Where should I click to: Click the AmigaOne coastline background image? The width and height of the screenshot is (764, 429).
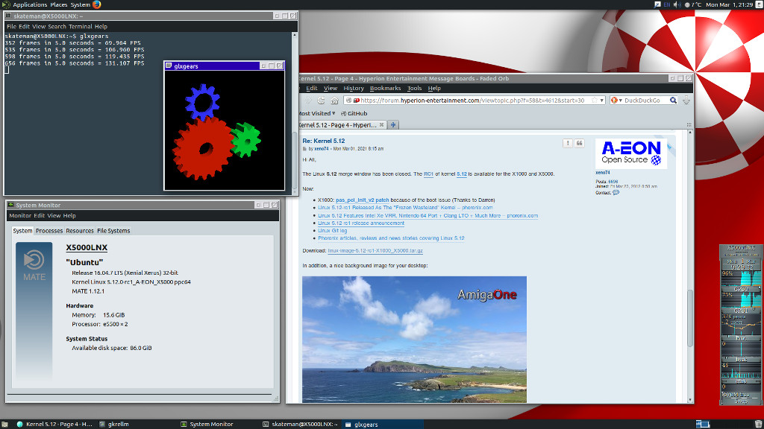tap(414, 340)
